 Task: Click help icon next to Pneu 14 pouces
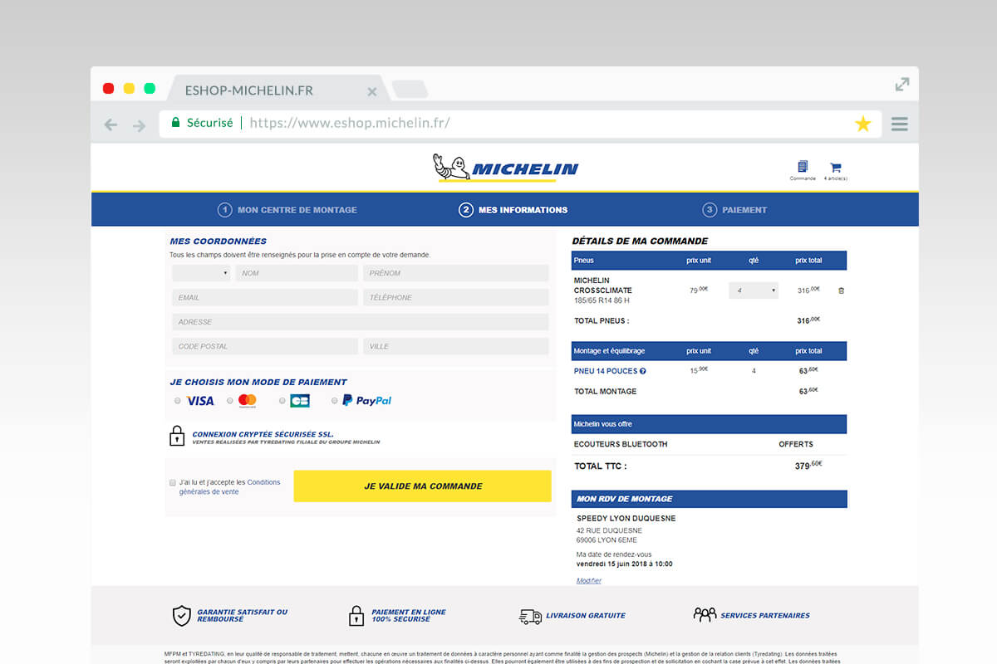coord(642,371)
